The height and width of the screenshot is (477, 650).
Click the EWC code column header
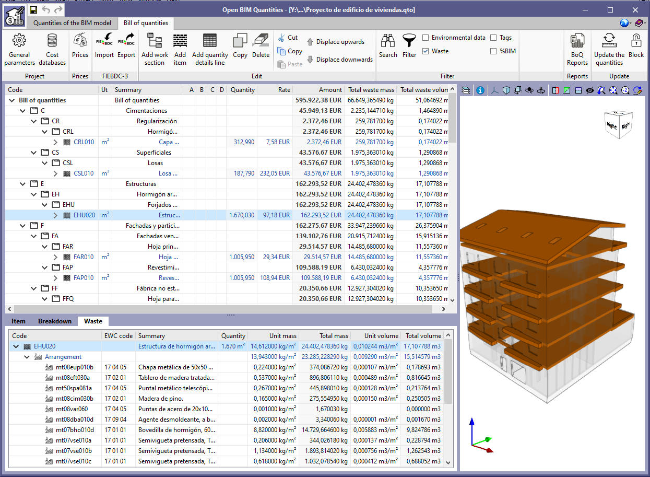pos(119,336)
